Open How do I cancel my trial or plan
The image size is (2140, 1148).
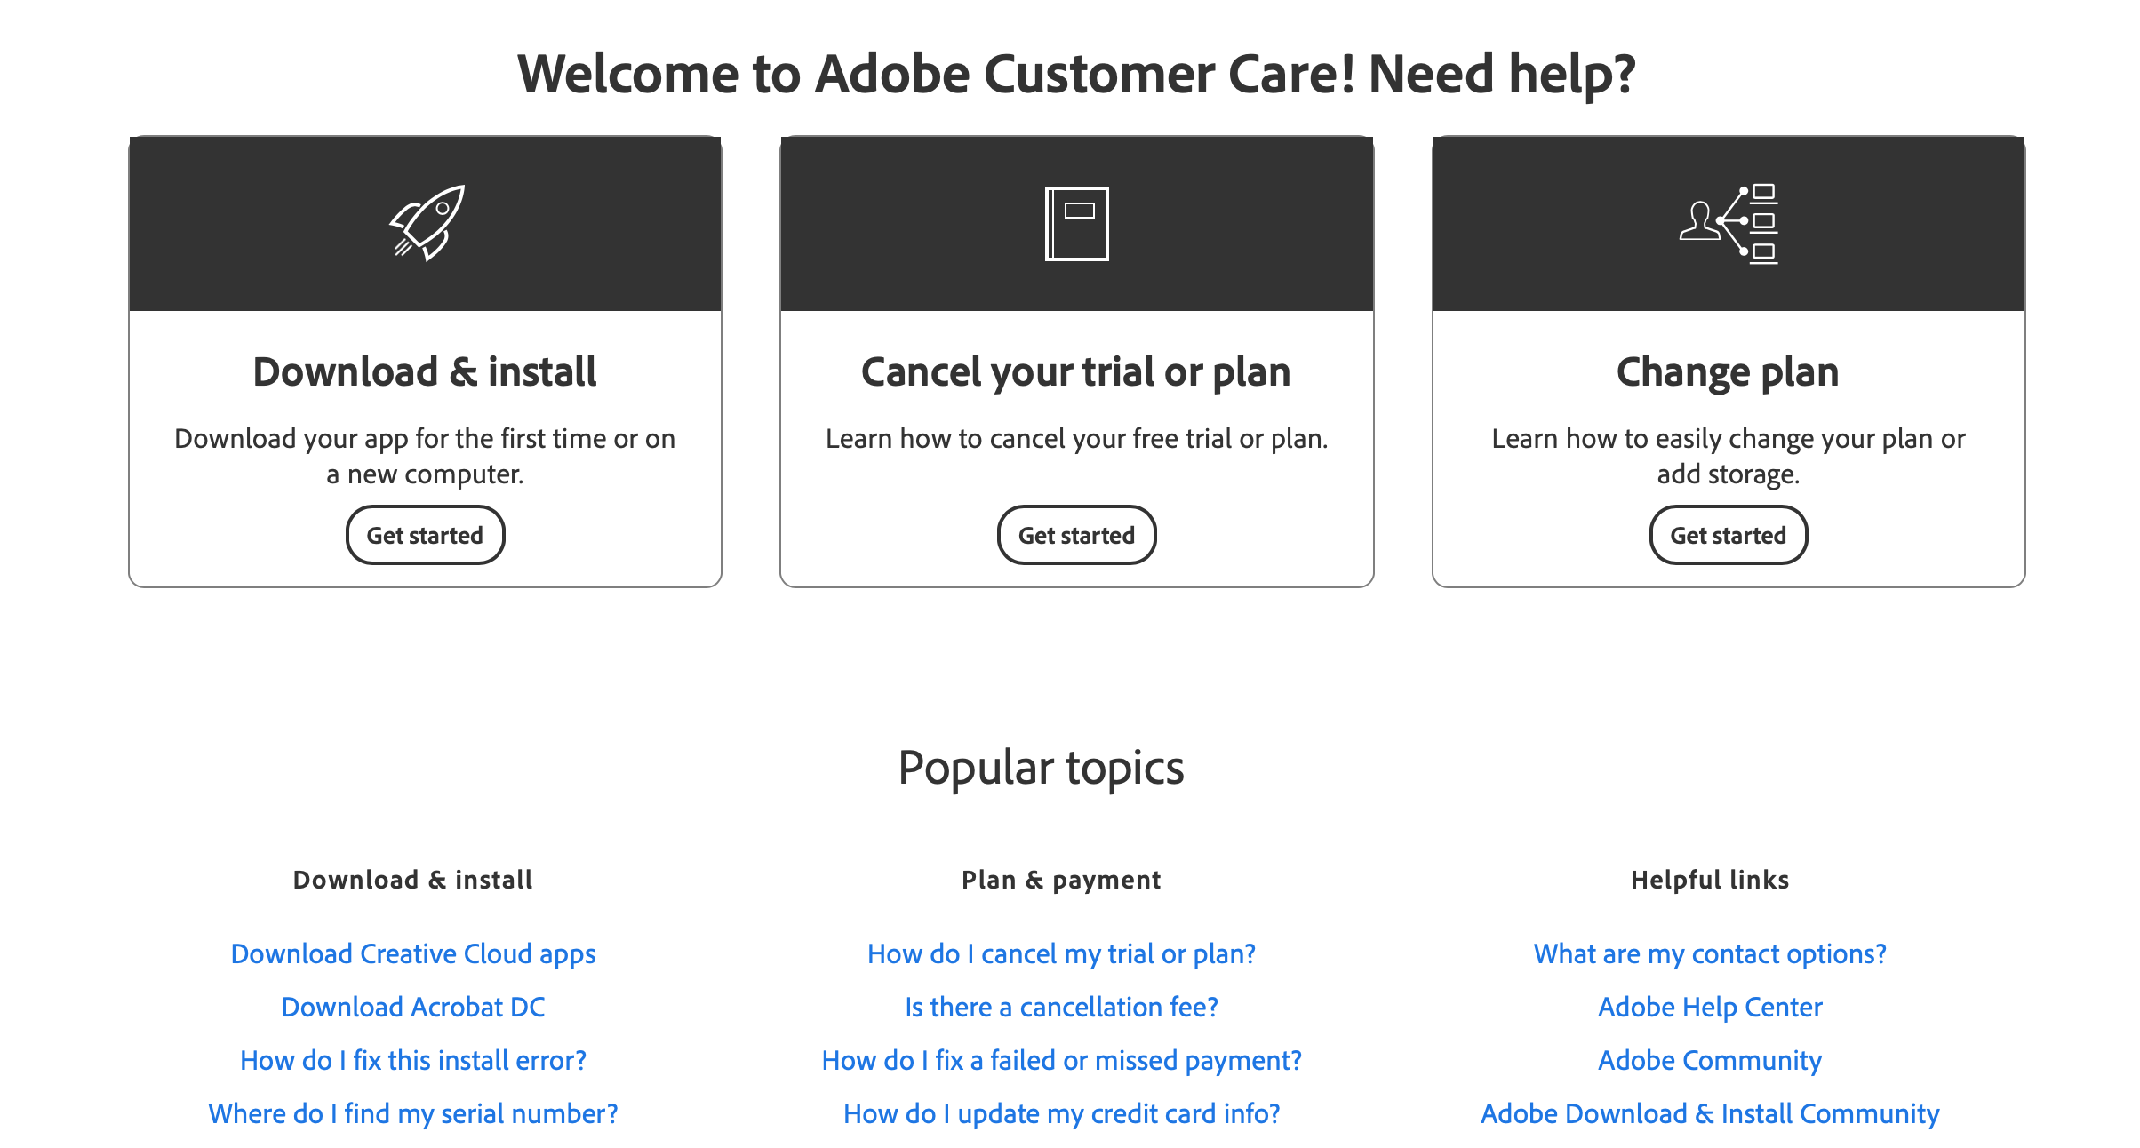1061,953
